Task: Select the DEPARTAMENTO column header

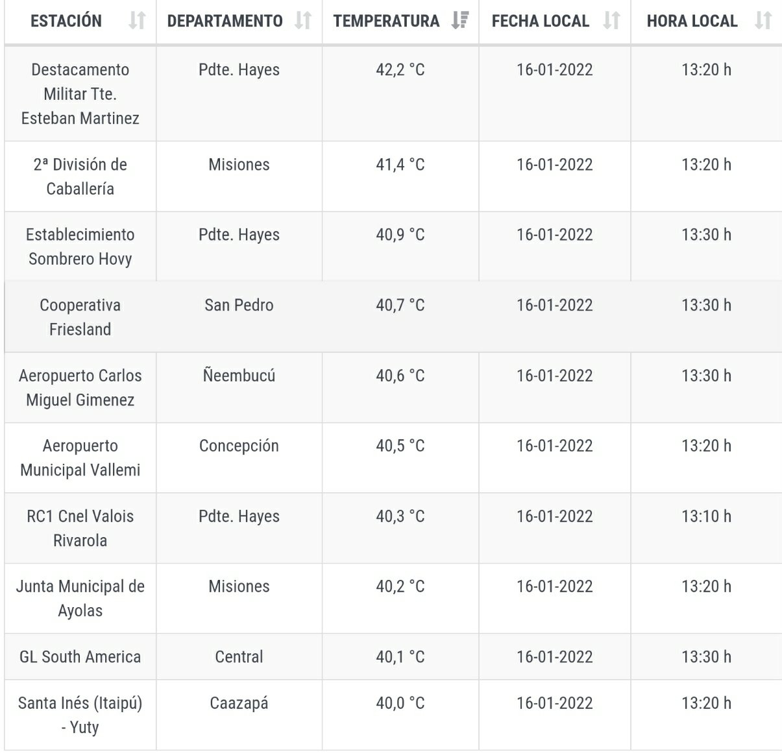Action: click(x=225, y=21)
